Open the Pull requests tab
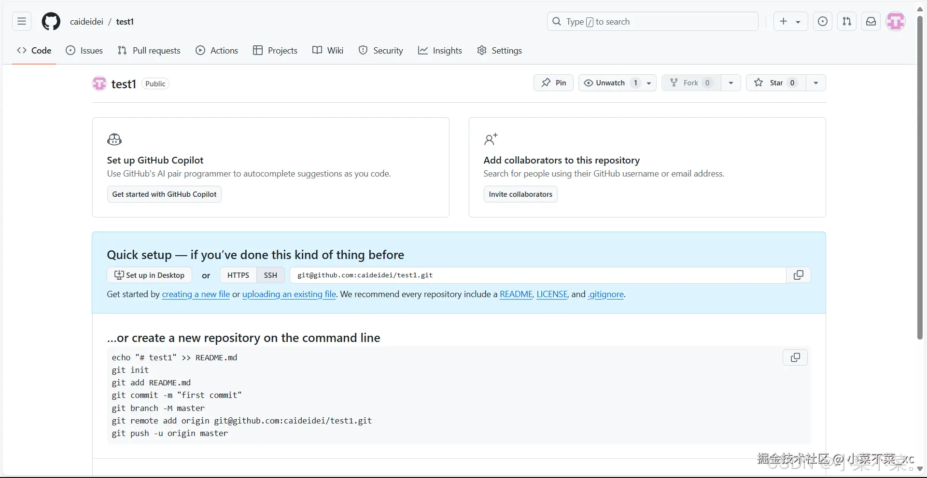 (x=149, y=50)
